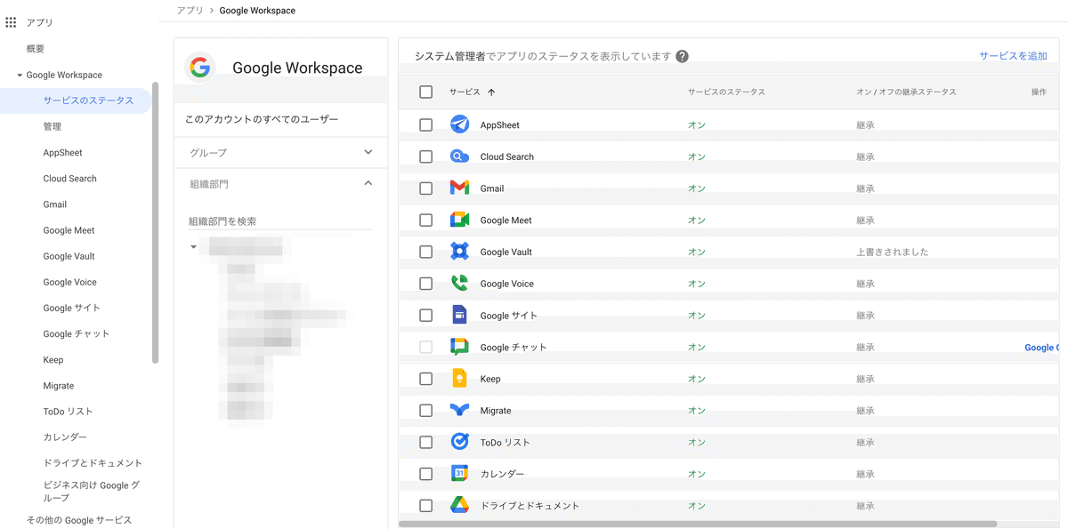Click the Google Vault icon in the table
Image resolution: width=1068 pixels, height=529 pixels.
tap(459, 252)
